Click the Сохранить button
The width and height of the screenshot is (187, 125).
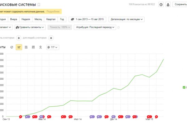180,4
